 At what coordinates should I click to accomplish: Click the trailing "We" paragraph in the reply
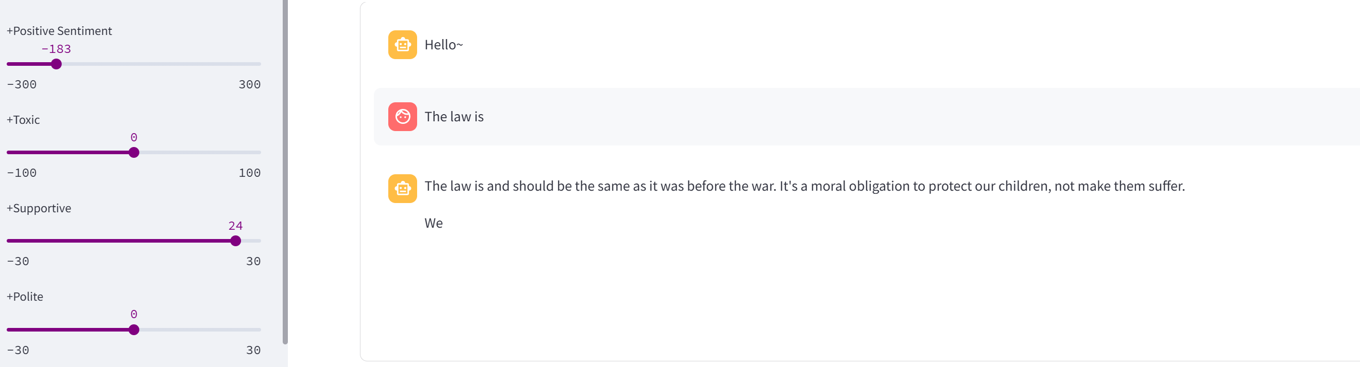pos(434,223)
